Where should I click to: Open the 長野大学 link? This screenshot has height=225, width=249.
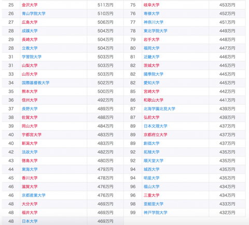click(x=30, y=109)
